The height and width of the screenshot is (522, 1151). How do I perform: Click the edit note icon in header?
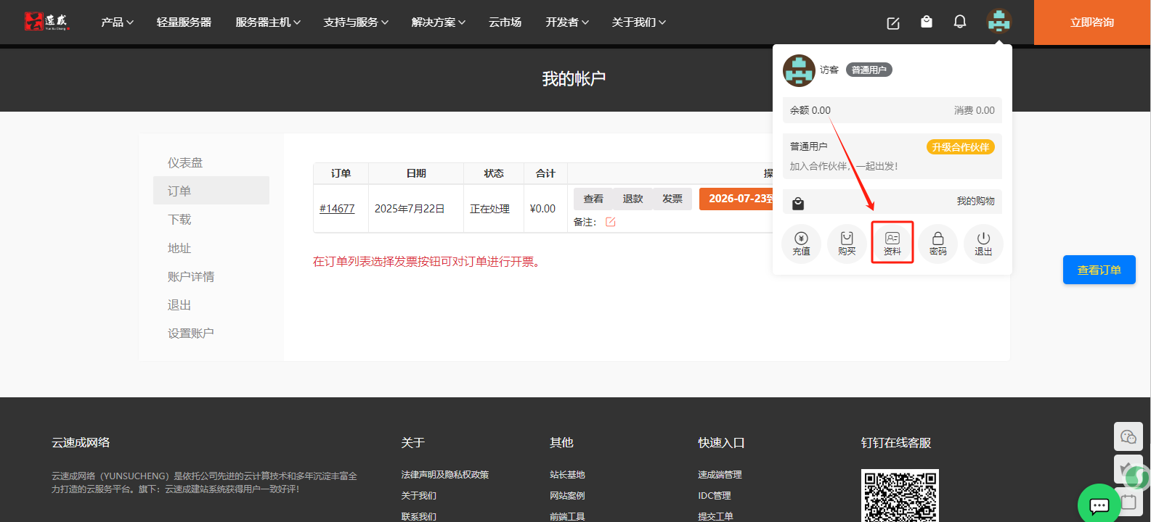pos(893,23)
